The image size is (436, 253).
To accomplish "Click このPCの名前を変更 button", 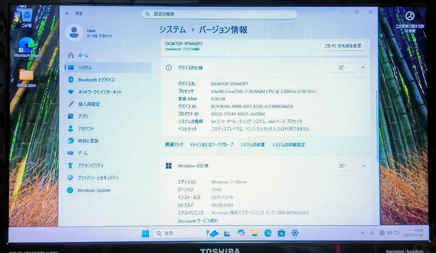I will pyautogui.click(x=342, y=46).
